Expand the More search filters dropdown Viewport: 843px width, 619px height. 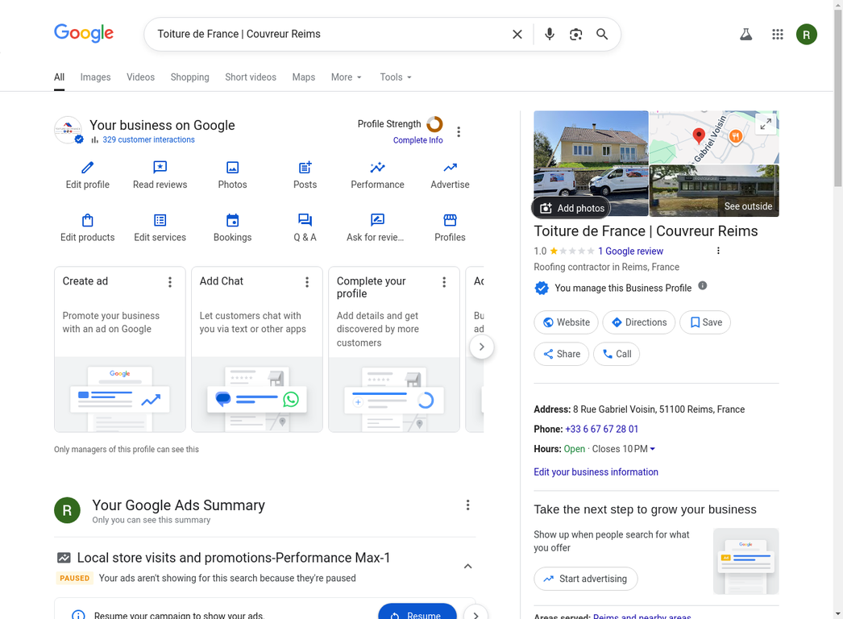(347, 77)
